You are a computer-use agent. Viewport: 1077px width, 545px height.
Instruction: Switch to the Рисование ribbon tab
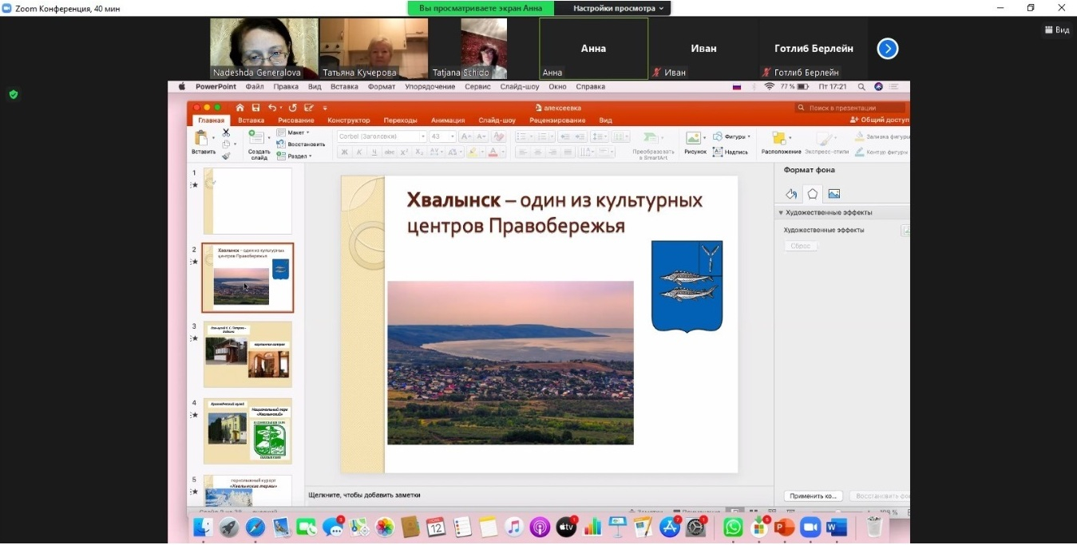tap(295, 120)
